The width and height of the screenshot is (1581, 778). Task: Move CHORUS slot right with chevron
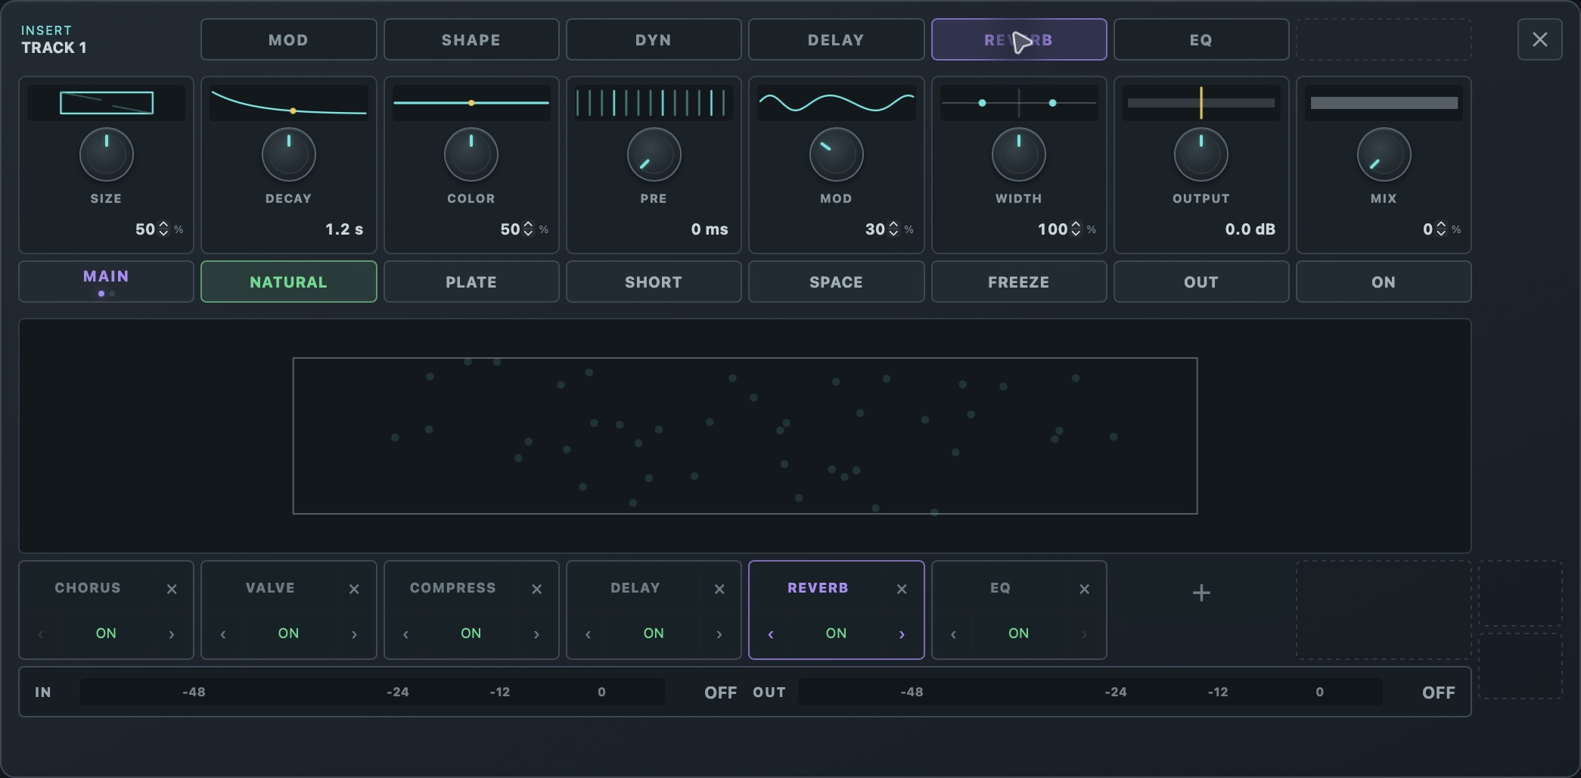click(172, 634)
